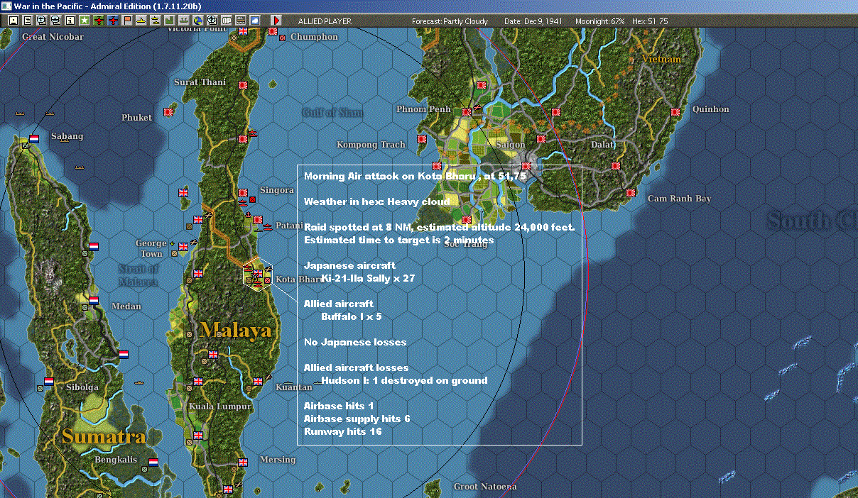Click the ALLIED PLAYER label
858x498 pixels.
[x=325, y=21]
